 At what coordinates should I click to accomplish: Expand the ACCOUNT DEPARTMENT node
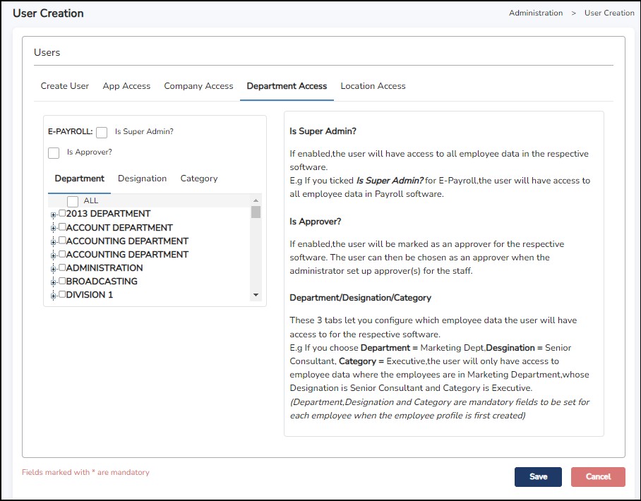(x=53, y=228)
